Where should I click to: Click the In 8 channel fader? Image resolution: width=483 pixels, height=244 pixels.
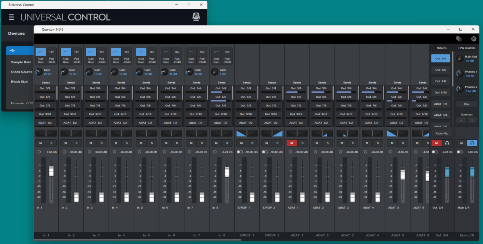pos(227,172)
